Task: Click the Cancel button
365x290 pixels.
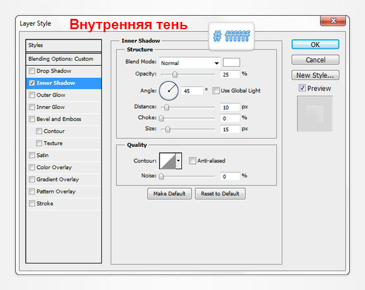Action: 315,60
